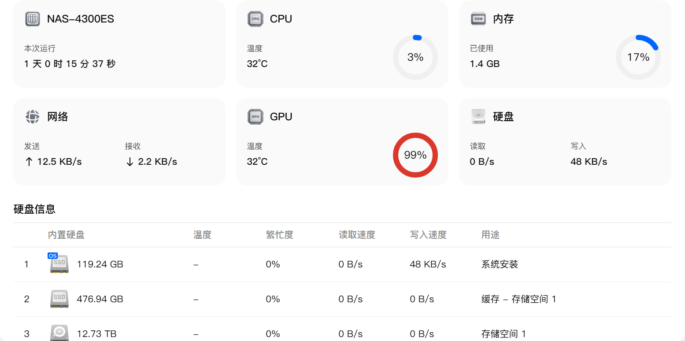Select the 系统安装 disk row
The image size is (685, 341).
pos(342,264)
